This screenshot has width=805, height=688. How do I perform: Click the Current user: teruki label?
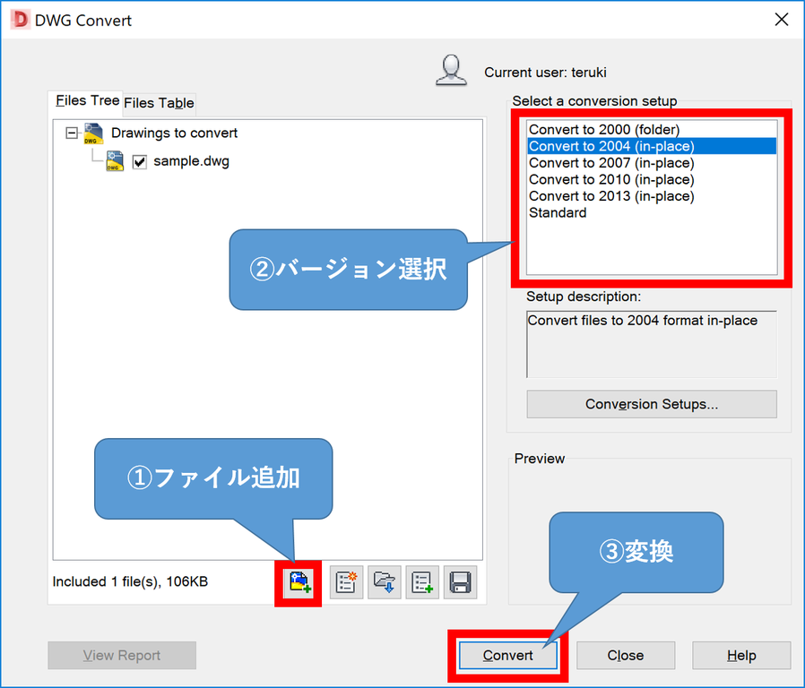click(545, 73)
